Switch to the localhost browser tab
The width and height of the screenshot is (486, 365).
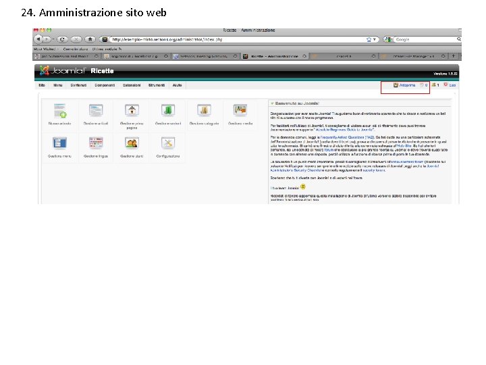(136, 56)
